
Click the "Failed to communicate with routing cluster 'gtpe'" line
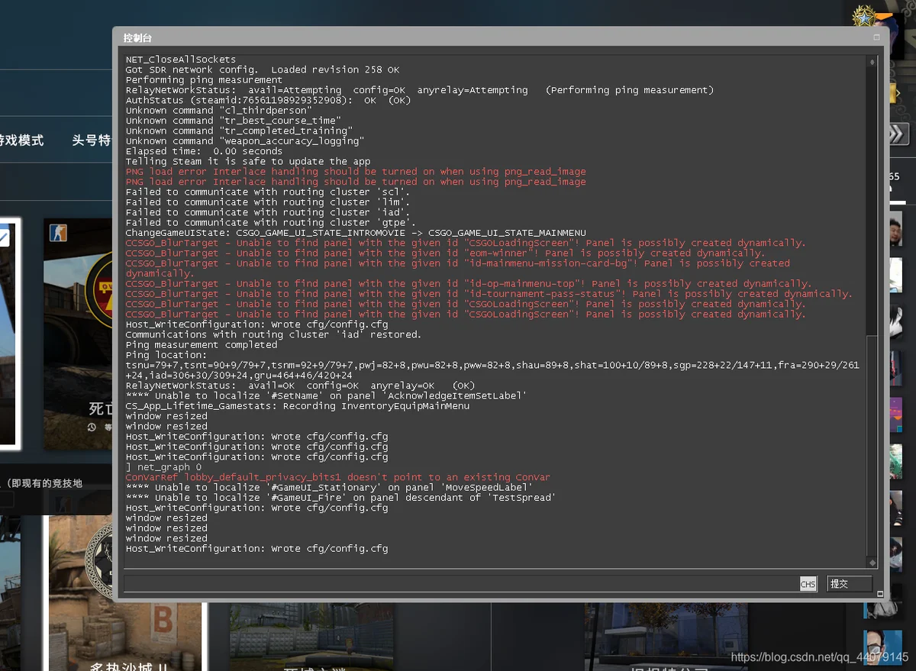[271, 223]
